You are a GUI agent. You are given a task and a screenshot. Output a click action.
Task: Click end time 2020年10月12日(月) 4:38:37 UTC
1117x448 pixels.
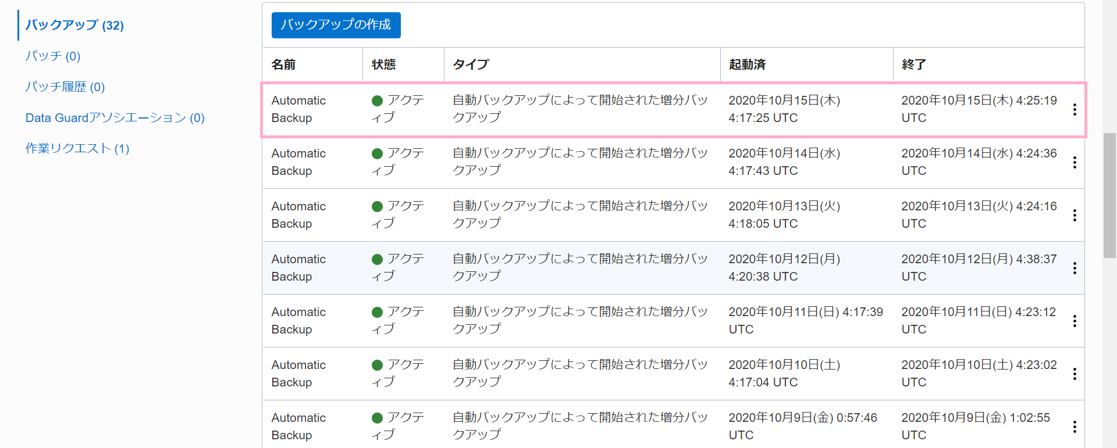[x=979, y=268]
